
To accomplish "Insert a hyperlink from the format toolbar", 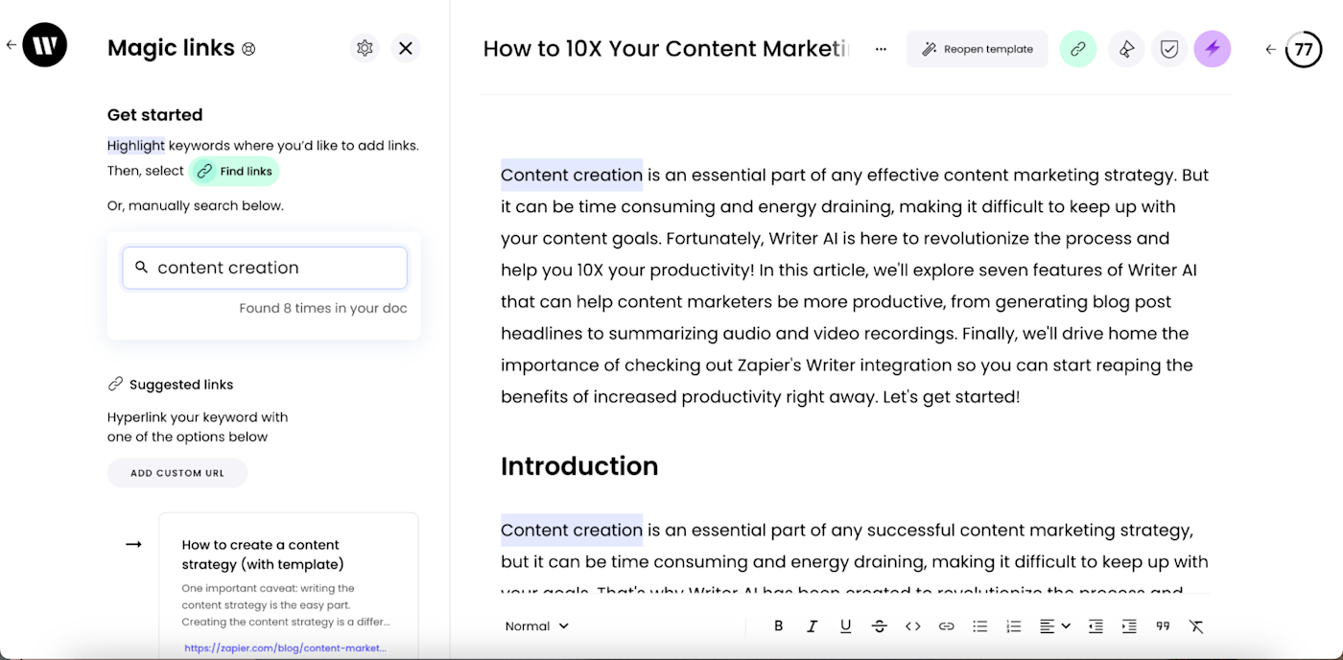I will (946, 626).
